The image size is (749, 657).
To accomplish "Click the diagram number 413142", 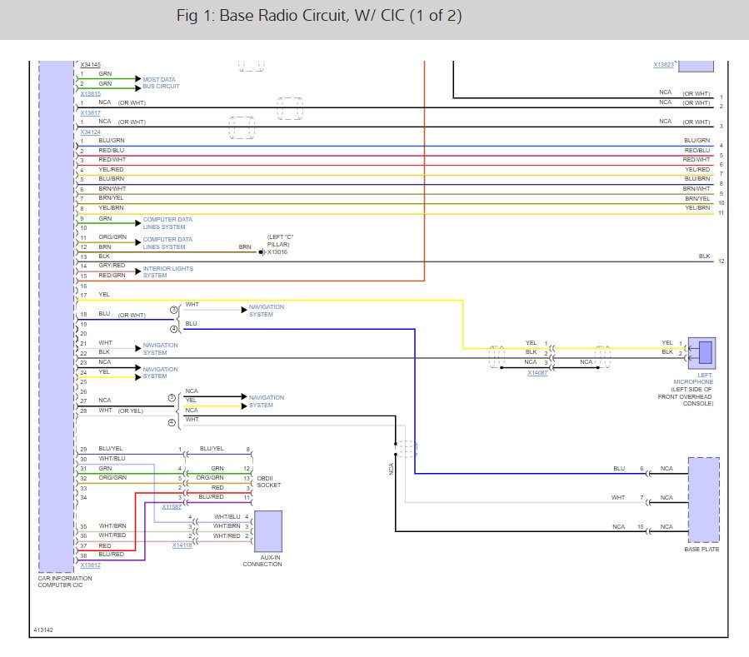I will (43, 630).
